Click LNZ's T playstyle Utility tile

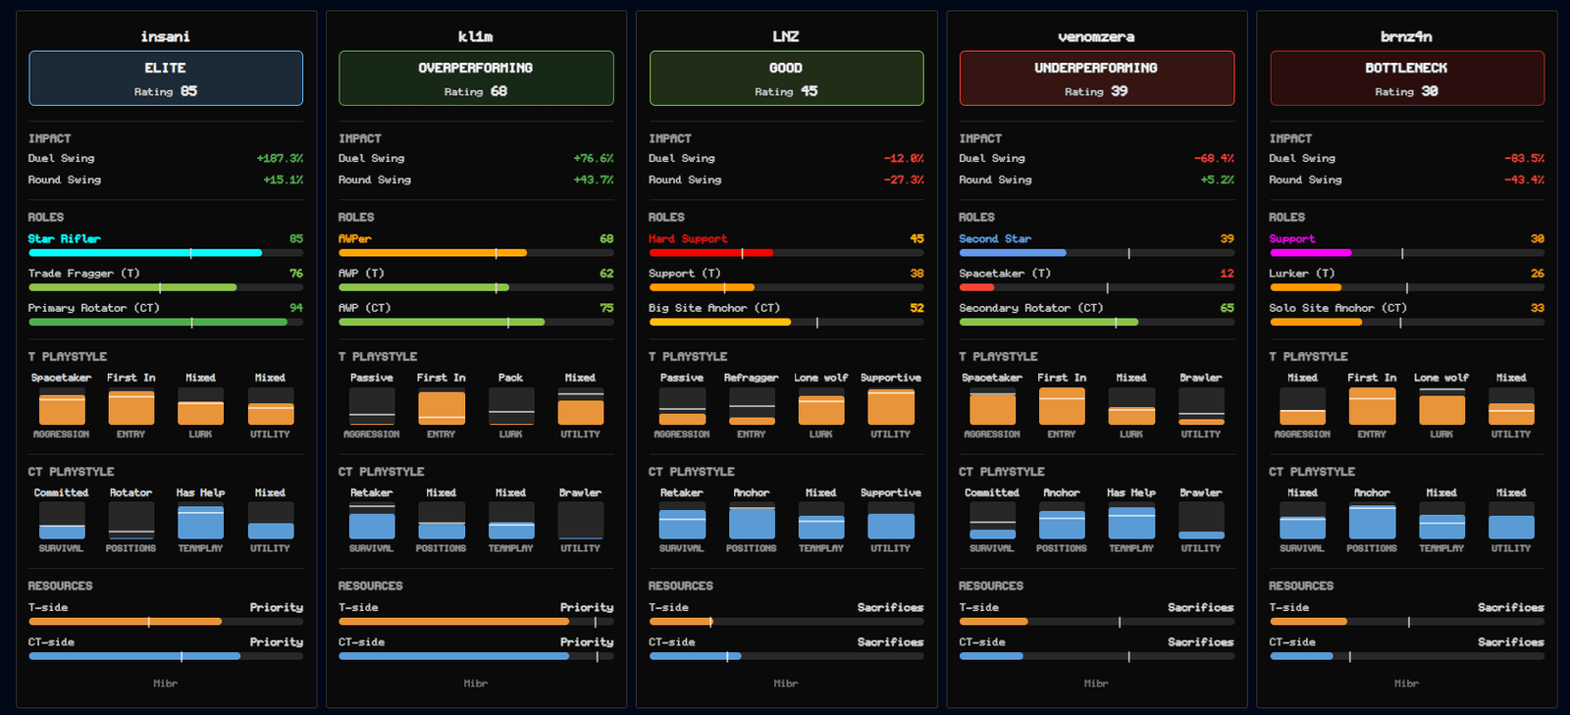(891, 407)
